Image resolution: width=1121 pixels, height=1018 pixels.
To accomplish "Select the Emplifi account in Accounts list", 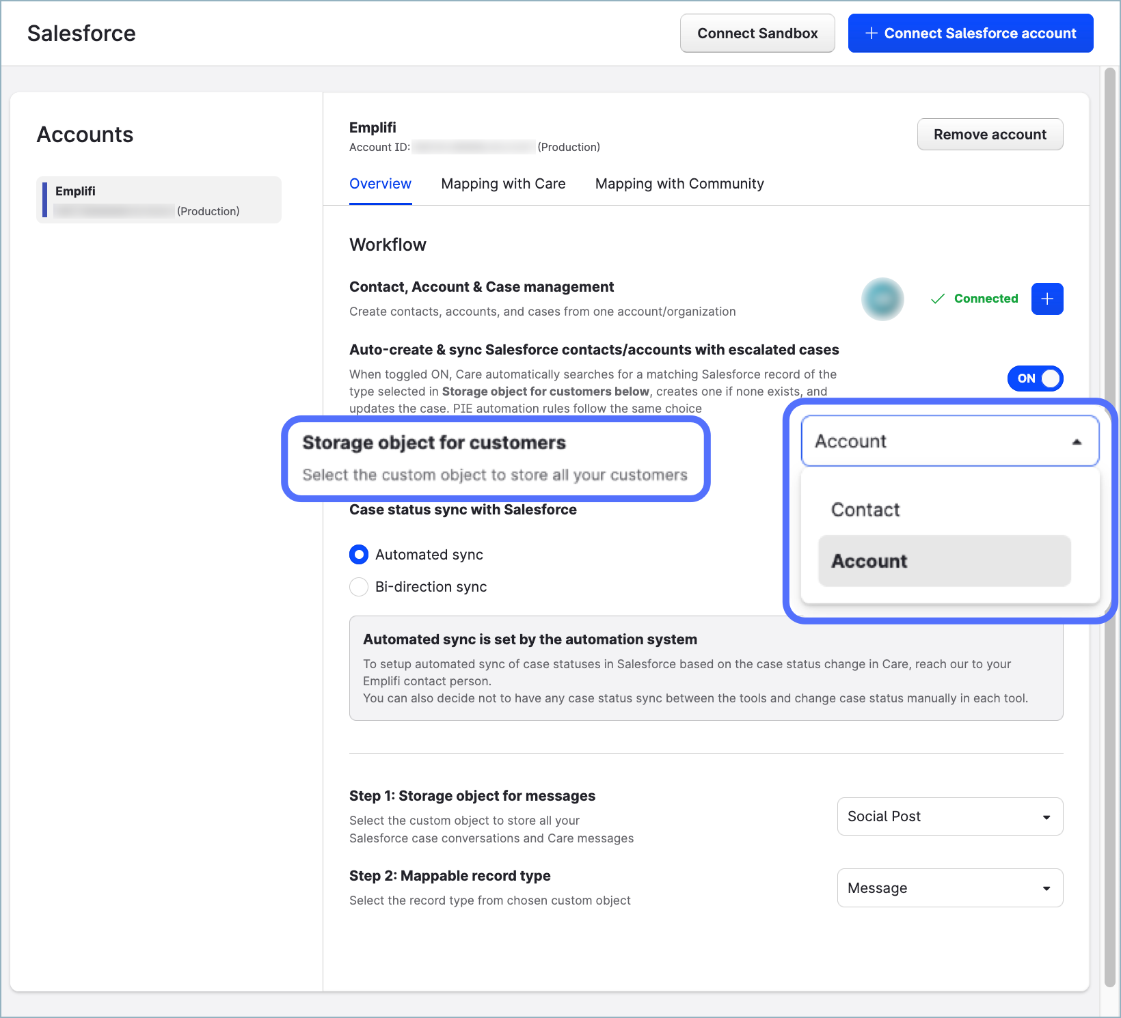I will pyautogui.click(x=159, y=200).
